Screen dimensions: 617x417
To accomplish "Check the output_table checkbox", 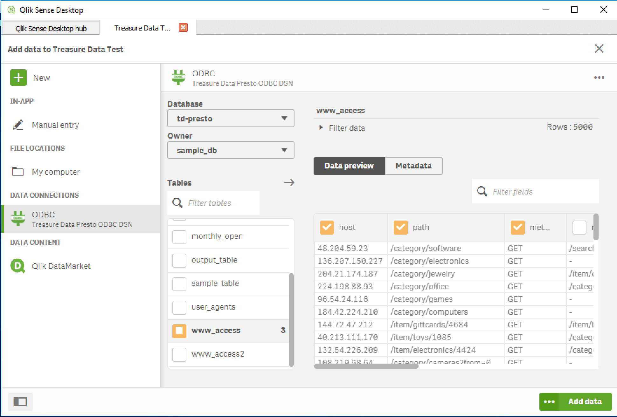I will (x=179, y=261).
